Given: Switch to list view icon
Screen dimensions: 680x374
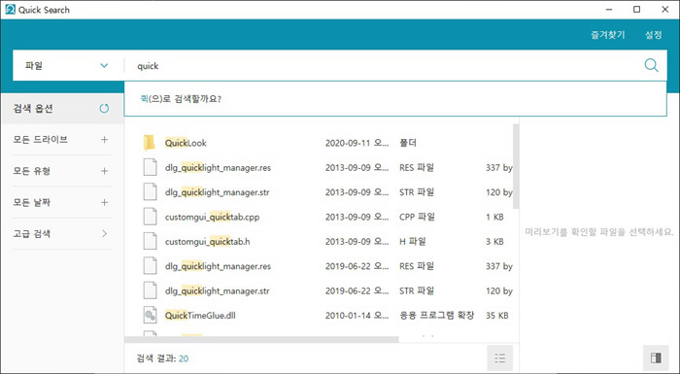Looking at the screenshot, I should 499,357.
